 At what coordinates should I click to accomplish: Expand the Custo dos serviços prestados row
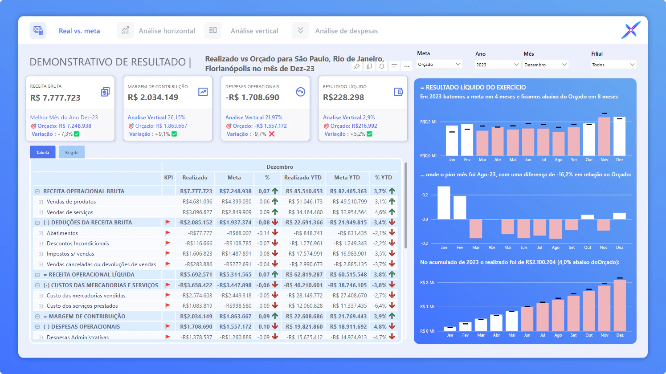point(41,306)
